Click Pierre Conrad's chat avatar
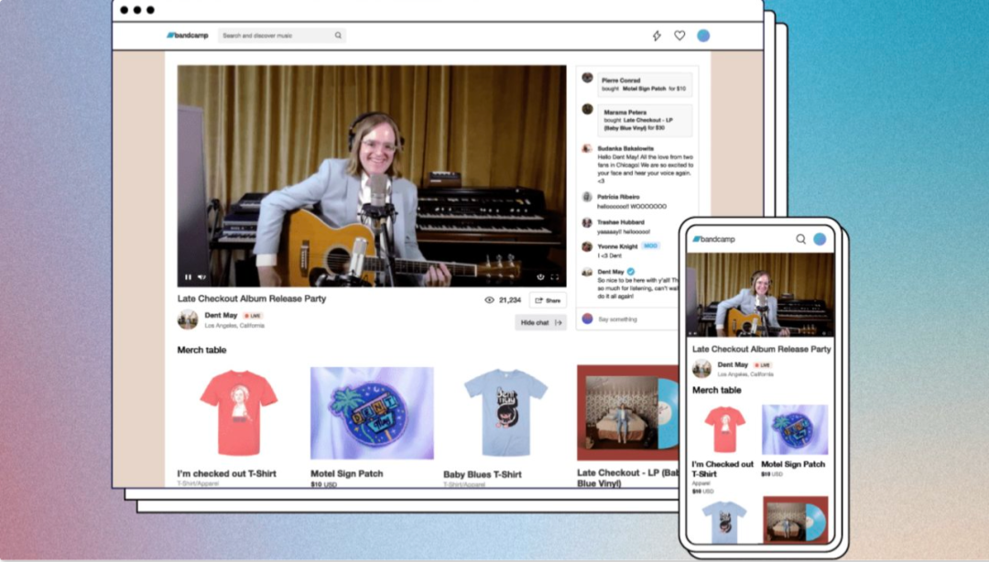The height and width of the screenshot is (562, 989). 587,78
